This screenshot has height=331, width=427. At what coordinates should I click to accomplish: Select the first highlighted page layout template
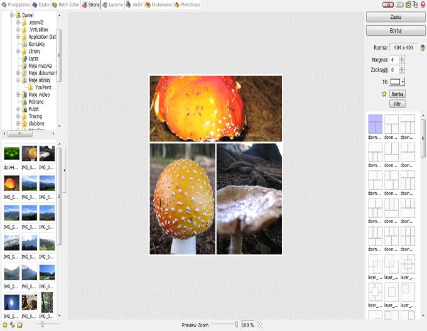[x=375, y=124]
